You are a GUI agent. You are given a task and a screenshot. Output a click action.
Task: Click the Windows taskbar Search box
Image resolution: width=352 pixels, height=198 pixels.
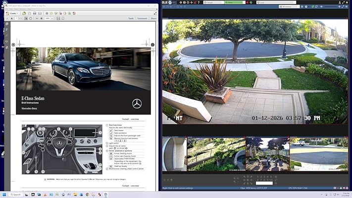[20, 195]
